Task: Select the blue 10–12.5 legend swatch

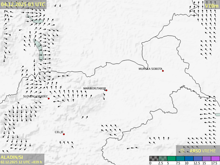Action: [x=189, y=158]
